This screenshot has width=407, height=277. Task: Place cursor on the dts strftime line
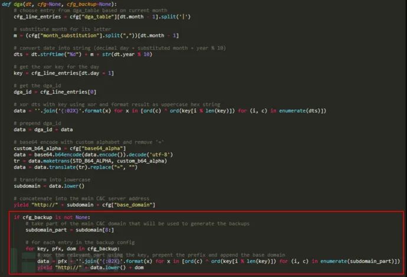[x=77, y=54]
